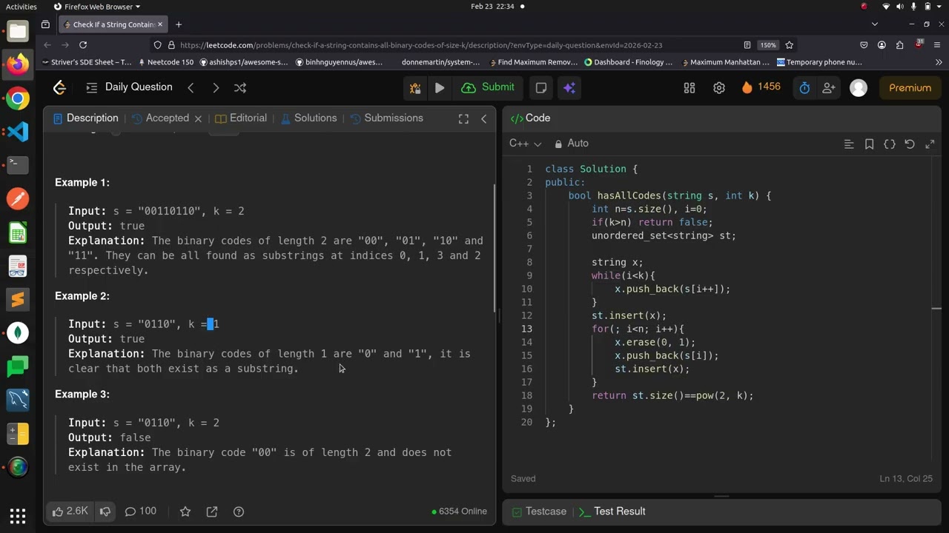
Task: Click the invite user icon
Action: coord(829,87)
